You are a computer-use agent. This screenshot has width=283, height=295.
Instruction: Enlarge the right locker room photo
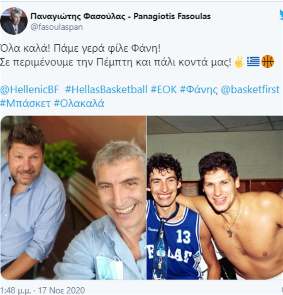215,198
